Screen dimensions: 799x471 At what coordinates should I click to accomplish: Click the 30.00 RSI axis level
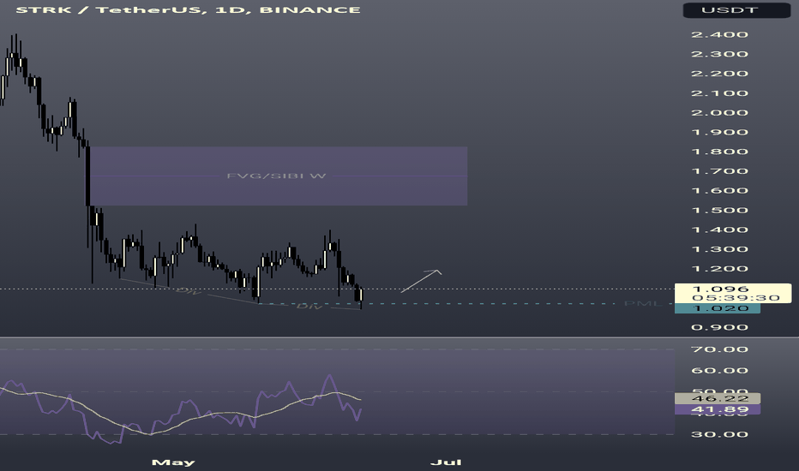[x=719, y=434]
